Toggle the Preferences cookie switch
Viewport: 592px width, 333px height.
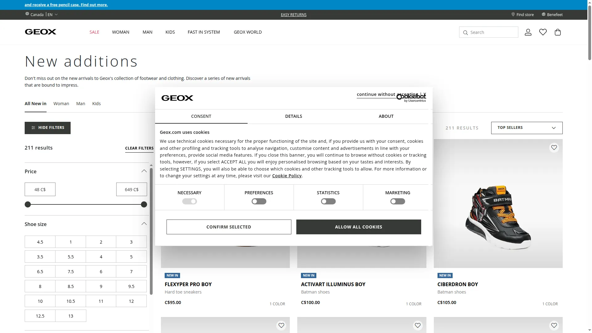pyautogui.click(x=259, y=201)
